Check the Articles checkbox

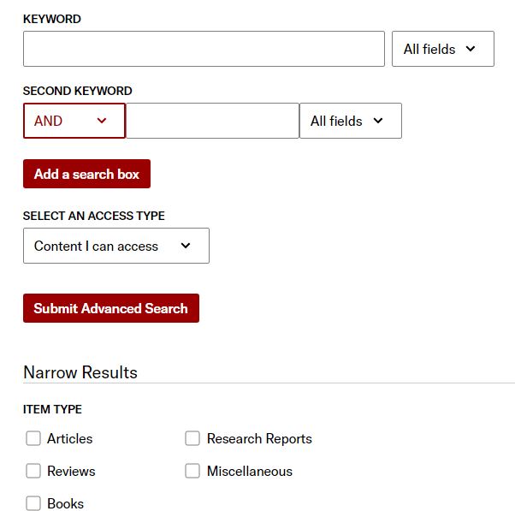[x=33, y=438]
